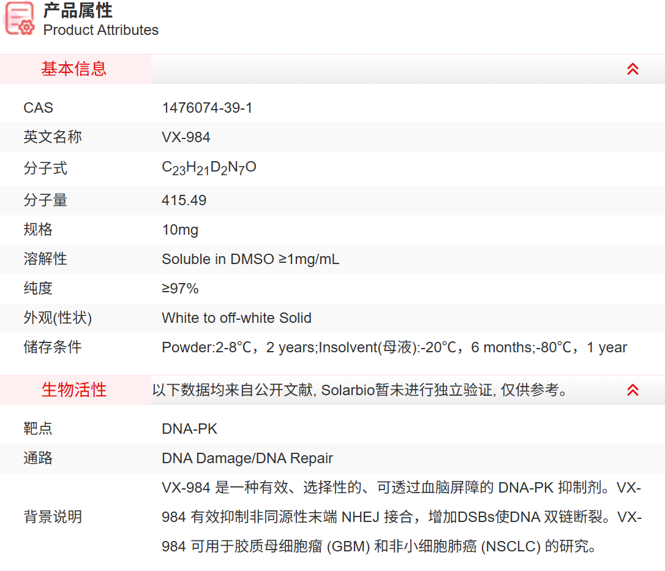Click the Product Attributes document gear icon

click(20, 18)
